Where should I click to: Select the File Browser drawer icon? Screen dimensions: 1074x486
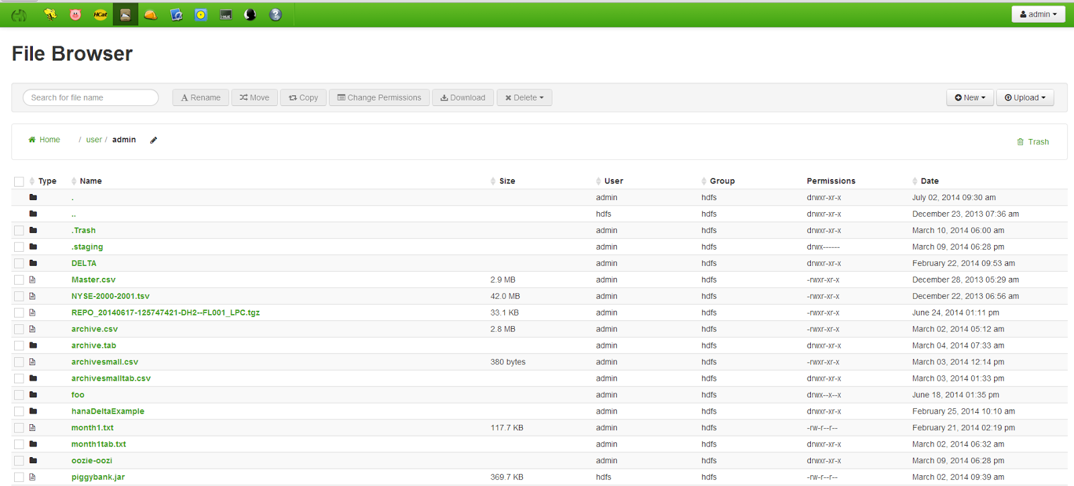pyautogui.click(x=126, y=14)
